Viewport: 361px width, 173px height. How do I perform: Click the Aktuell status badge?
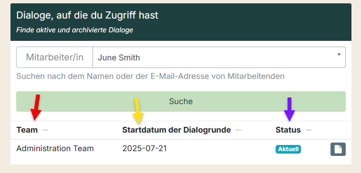click(x=288, y=149)
